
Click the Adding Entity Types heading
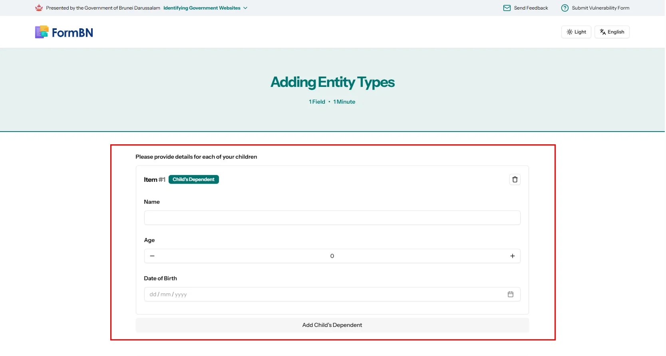(332, 82)
